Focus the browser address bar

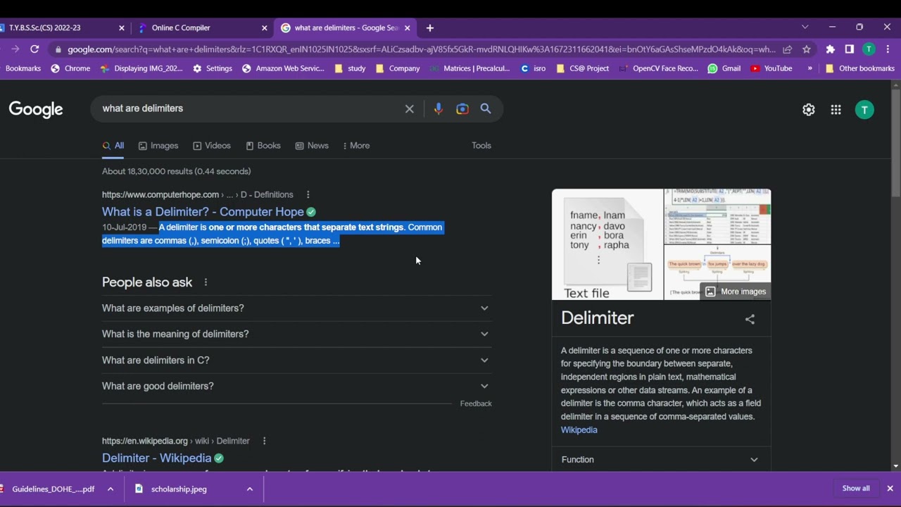421,49
